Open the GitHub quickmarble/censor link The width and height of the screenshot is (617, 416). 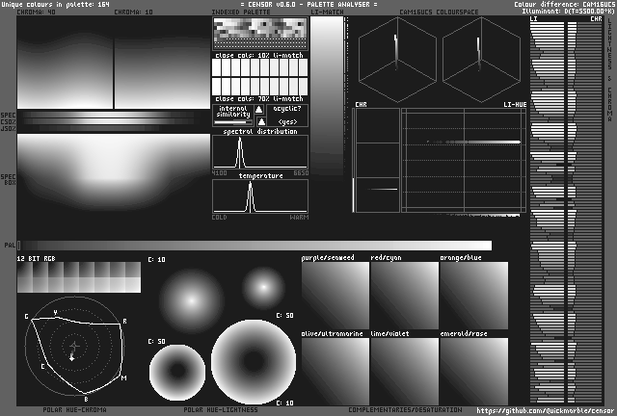click(544, 410)
